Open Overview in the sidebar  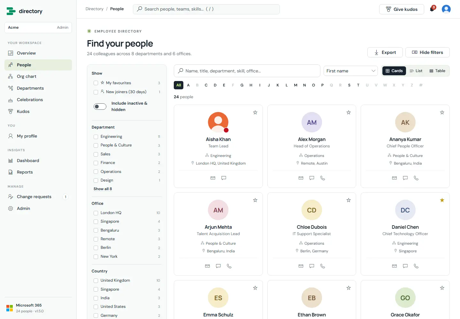click(38, 53)
